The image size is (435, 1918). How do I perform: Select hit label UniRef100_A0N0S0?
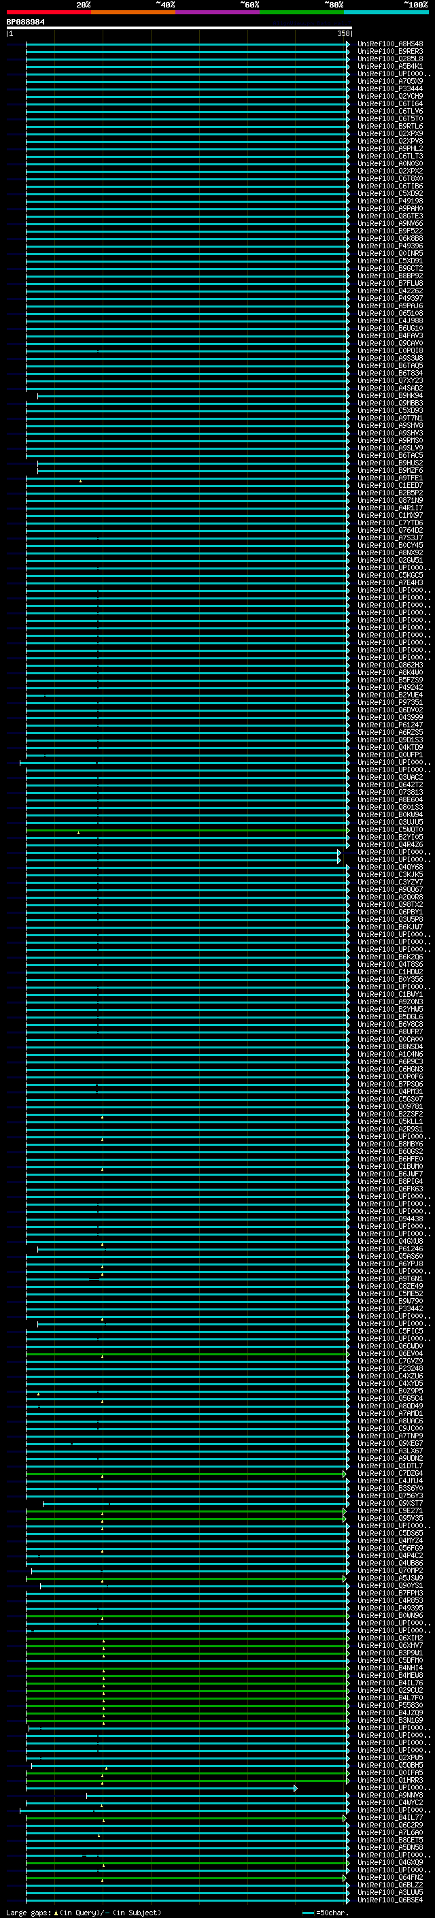390,164
